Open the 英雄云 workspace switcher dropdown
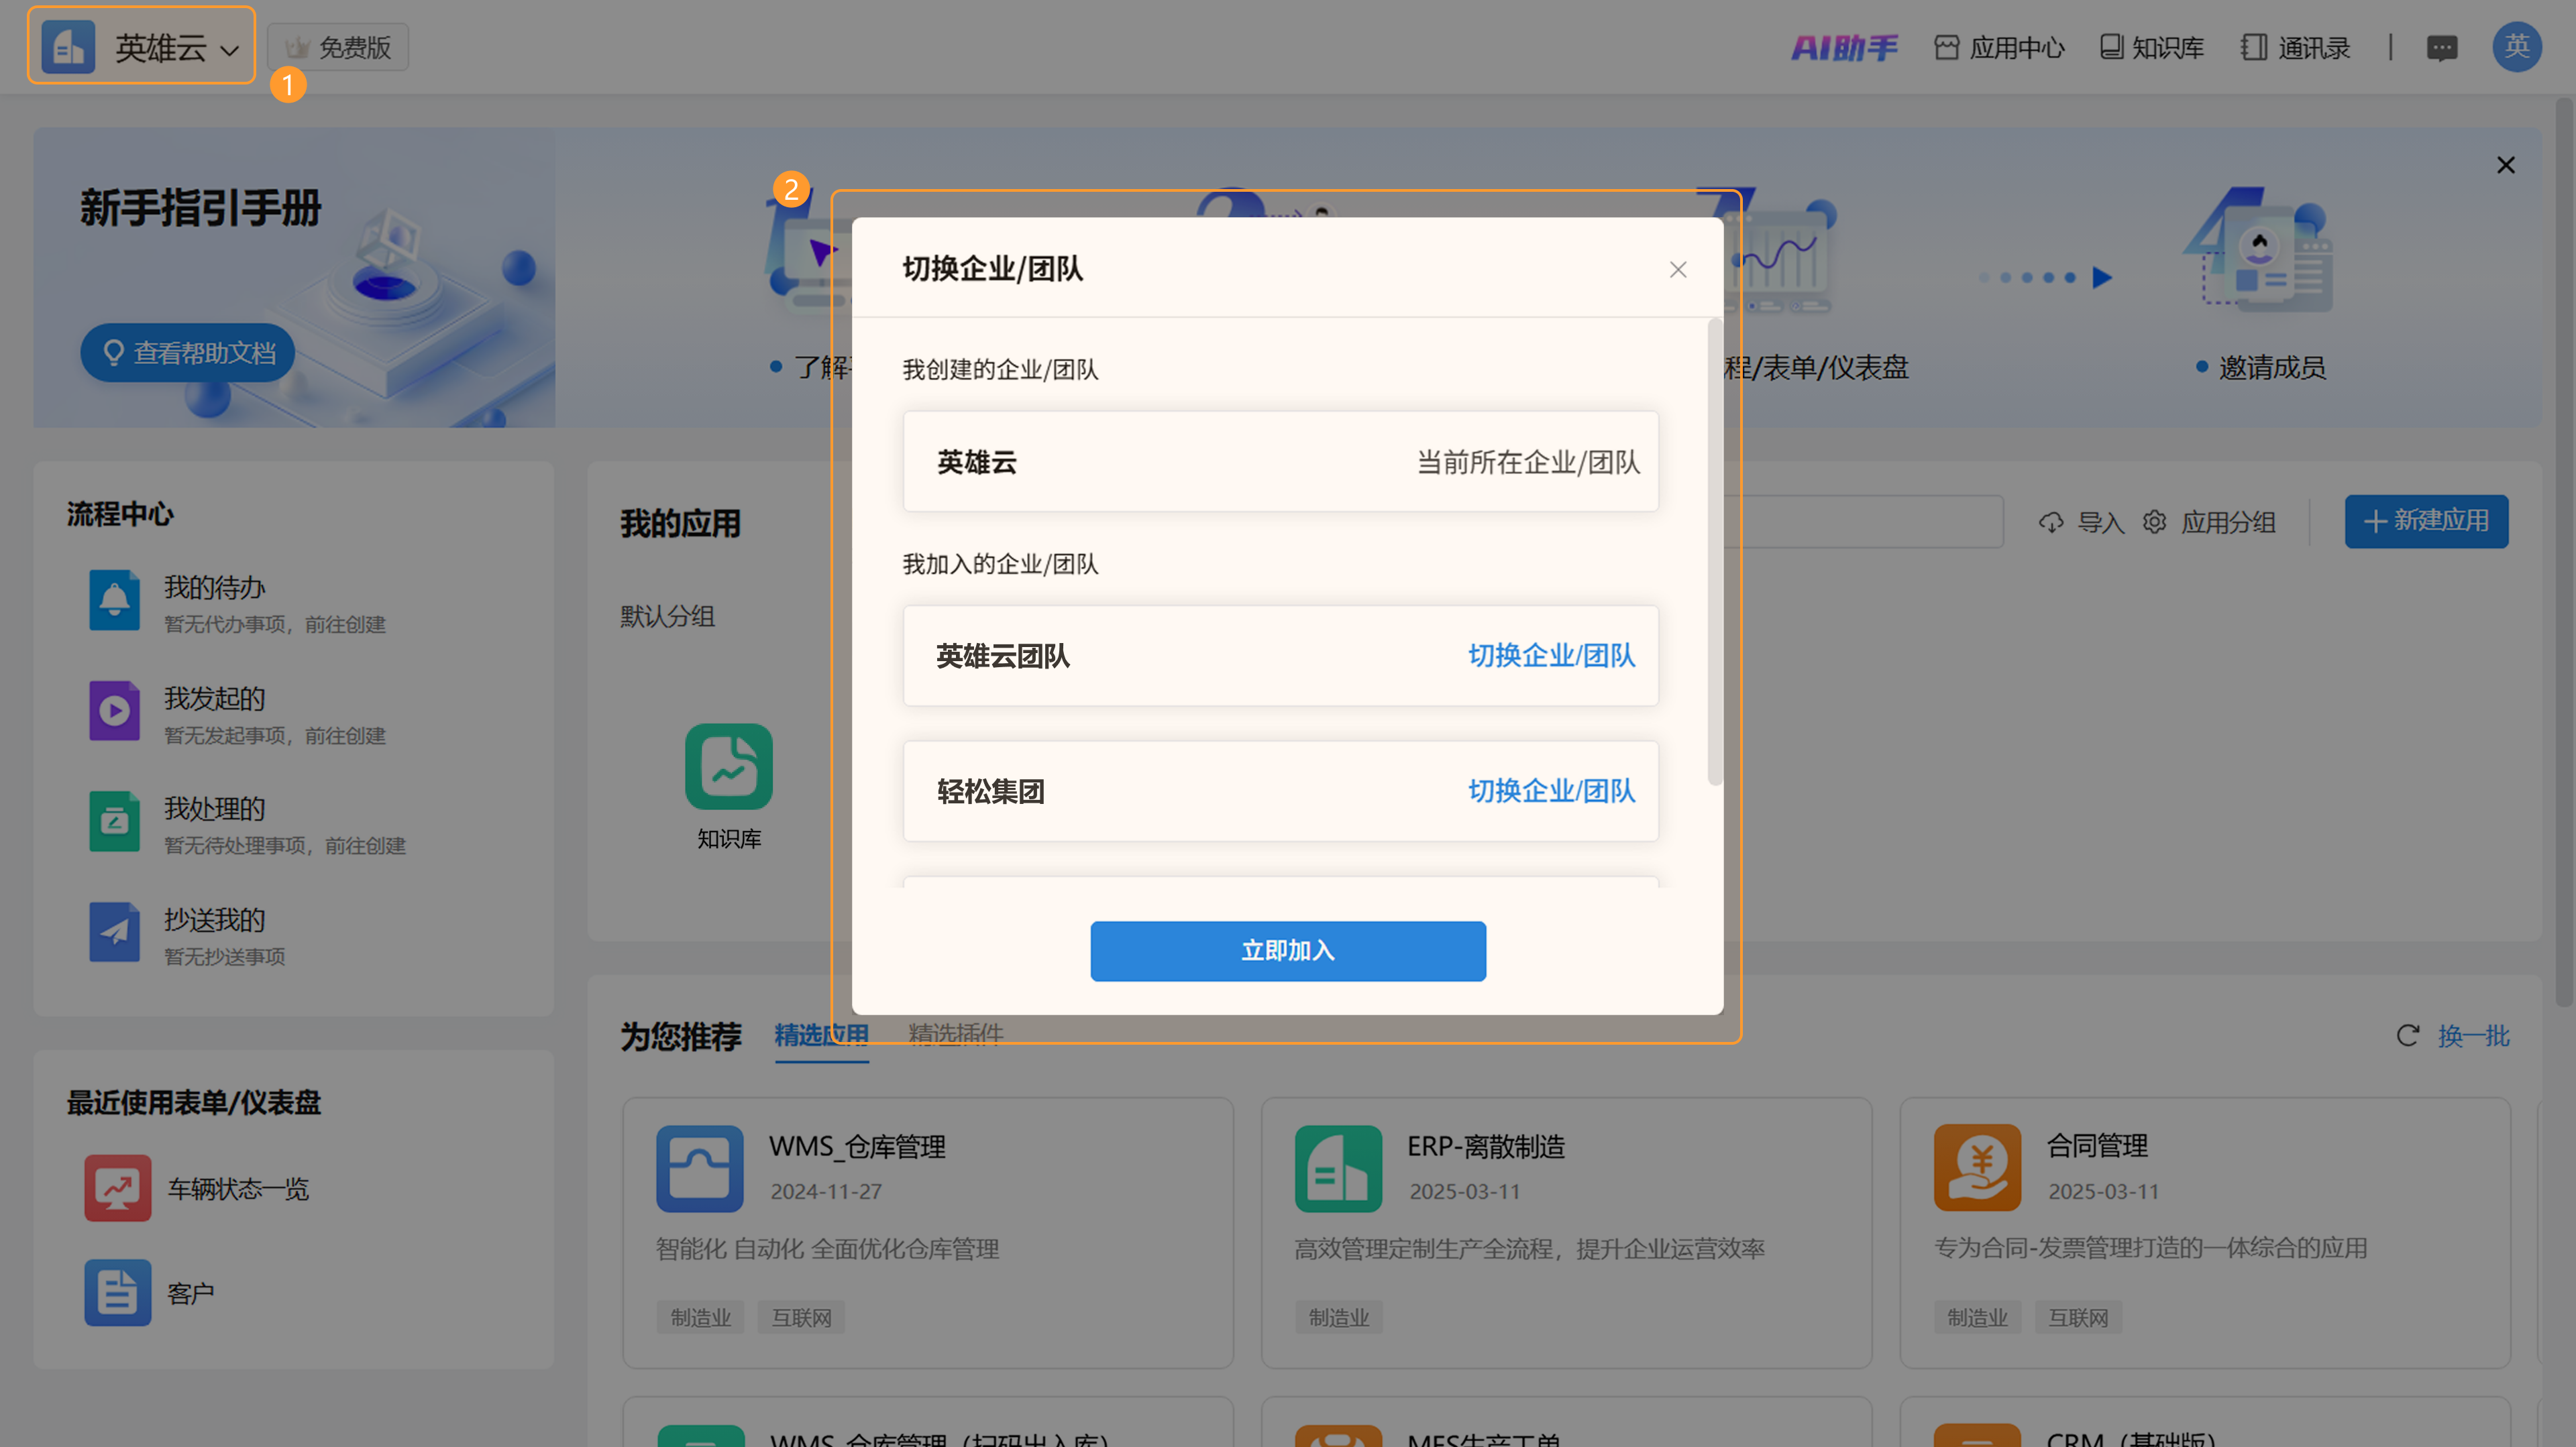Viewport: 2576px width, 1447px height. [x=141, y=46]
